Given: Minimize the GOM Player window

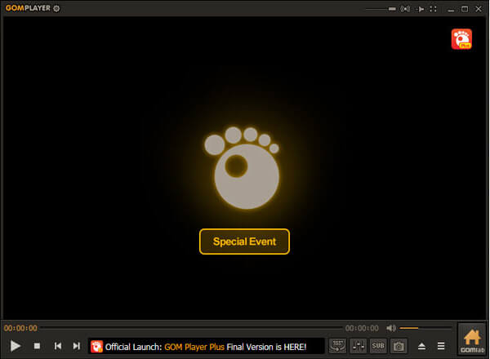Looking at the screenshot, I should point(451,9).
